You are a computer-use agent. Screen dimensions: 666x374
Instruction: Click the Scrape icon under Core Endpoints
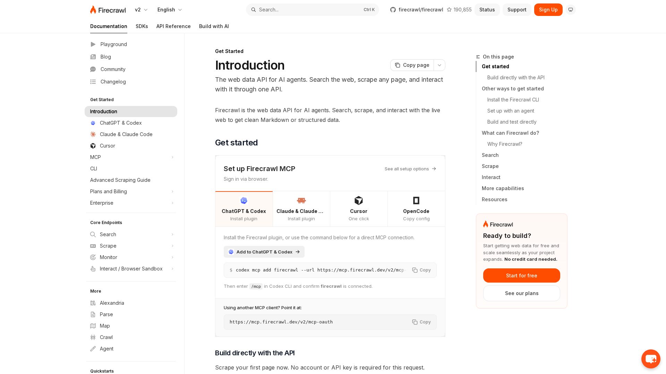(x=93, y=246)
